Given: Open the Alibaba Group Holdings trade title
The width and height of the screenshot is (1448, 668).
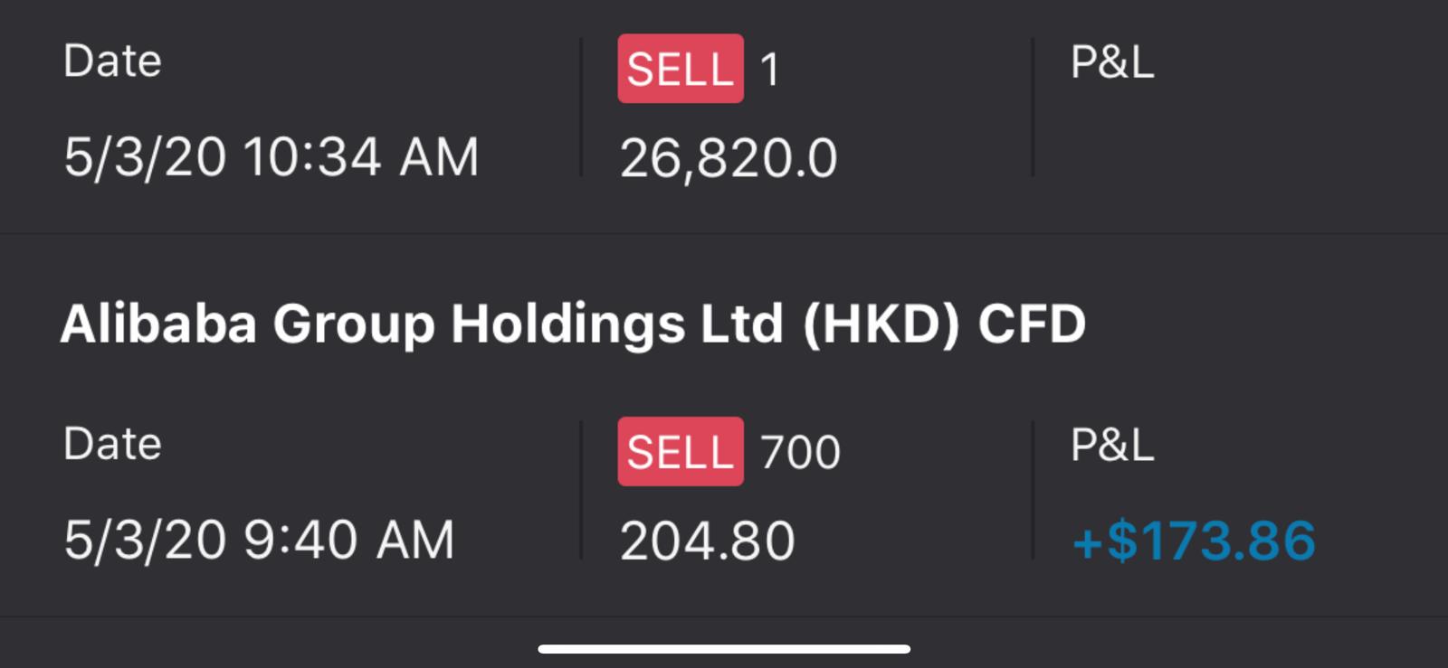Looking at the screenshot, I should [572, 324].
